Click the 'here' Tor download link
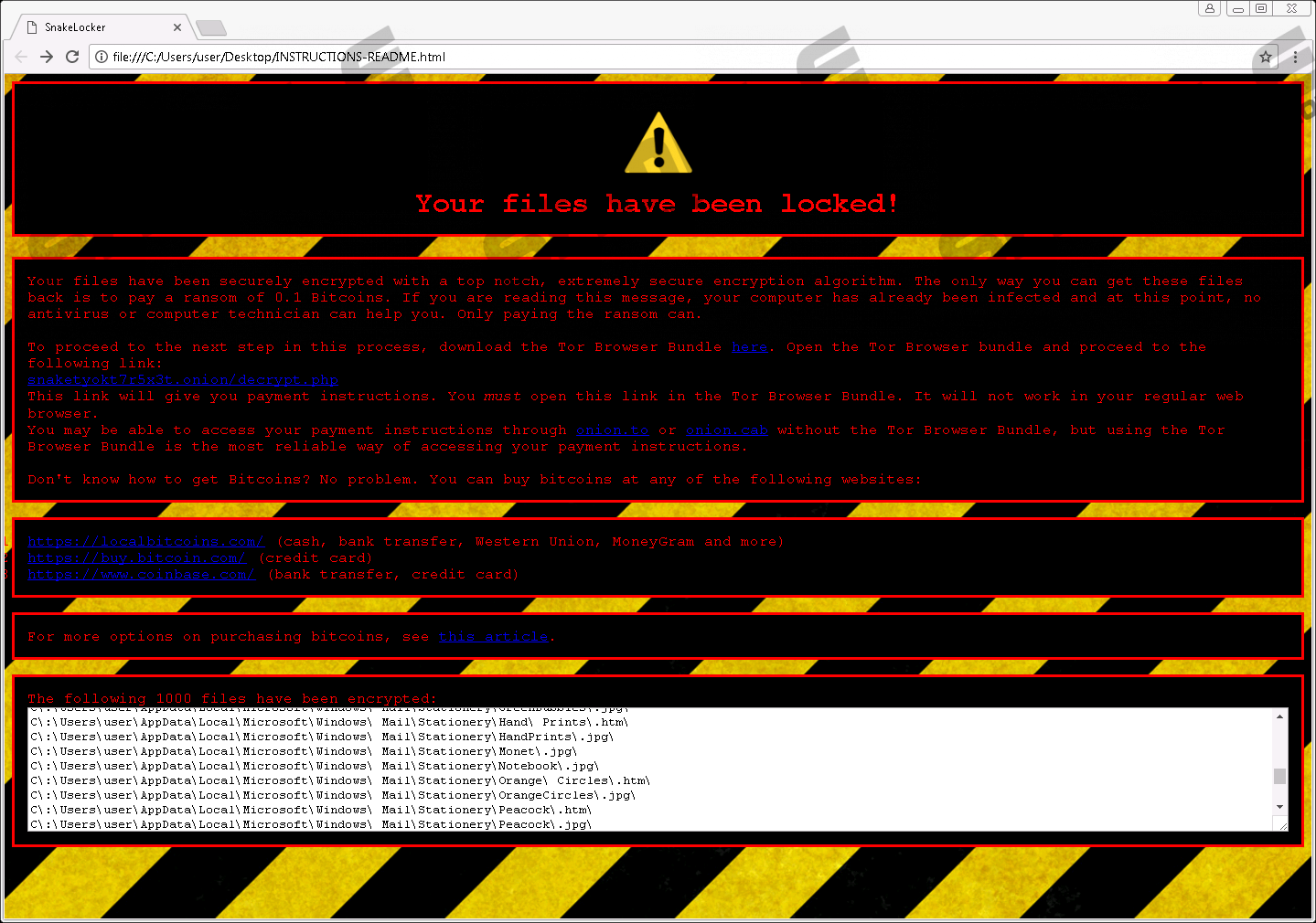Viewport: 1316px width, 923px height. 749,347
